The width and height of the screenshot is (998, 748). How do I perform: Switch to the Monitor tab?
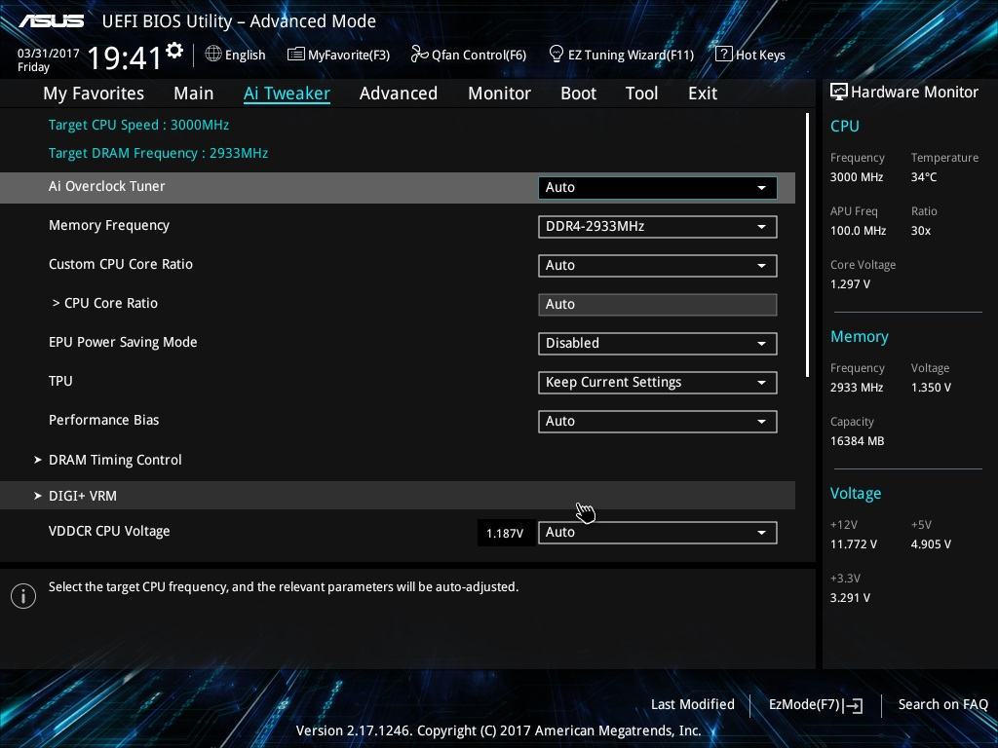click(x=499, y=93)
